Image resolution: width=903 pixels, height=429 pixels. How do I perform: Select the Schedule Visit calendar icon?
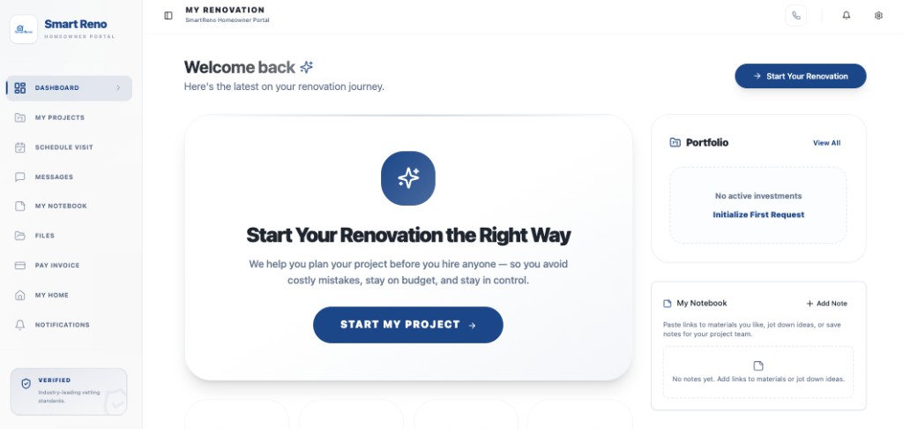click(x=20, y=147)
